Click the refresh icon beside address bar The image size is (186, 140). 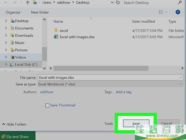pyautogui.click(x=118, y=3)
